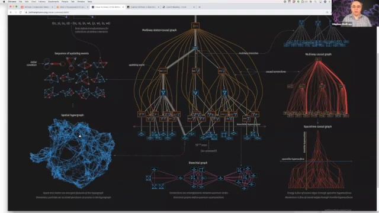Click the 'branchlike hypersurface' label

click(249, 124)
